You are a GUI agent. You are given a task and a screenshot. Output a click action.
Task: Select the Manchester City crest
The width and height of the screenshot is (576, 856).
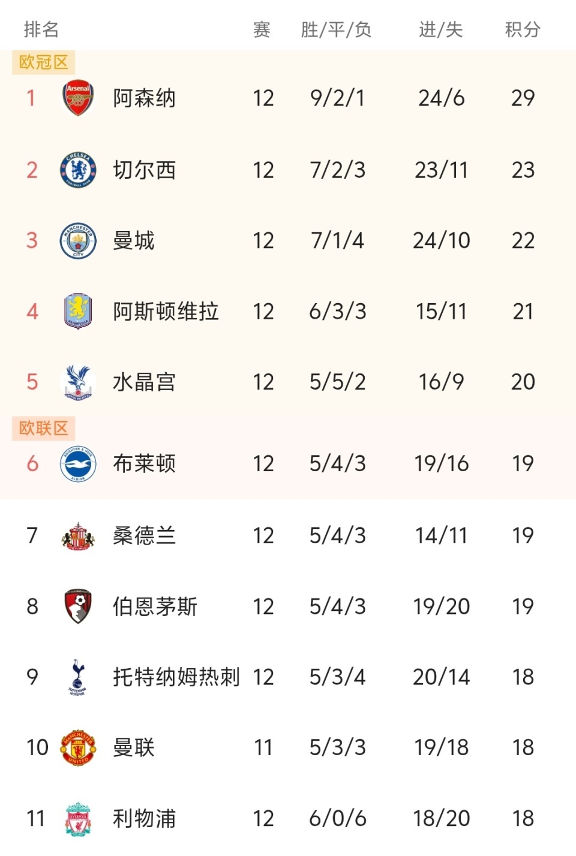coord(78,241)
